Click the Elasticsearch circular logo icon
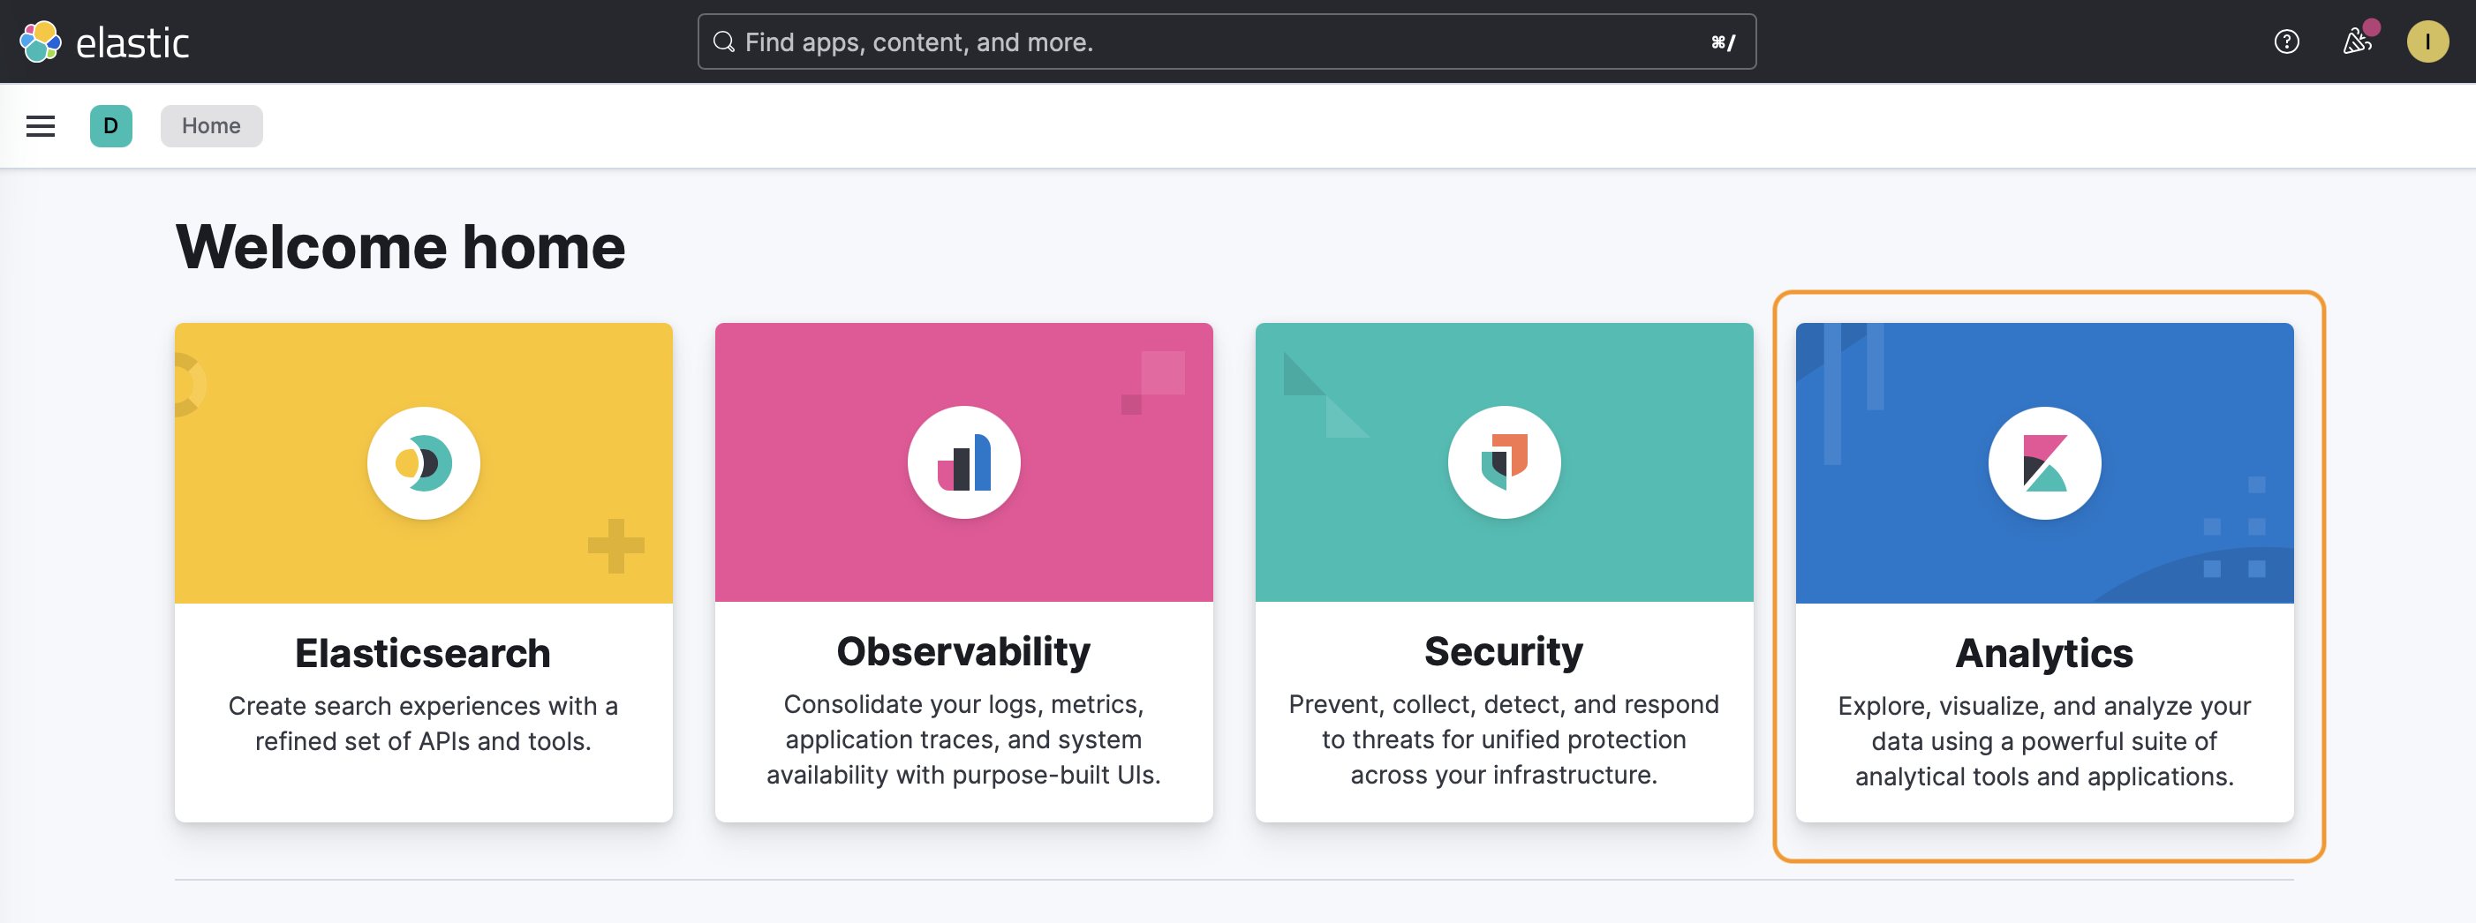This screenshot has width=2476, height=923. coord(423,463)
